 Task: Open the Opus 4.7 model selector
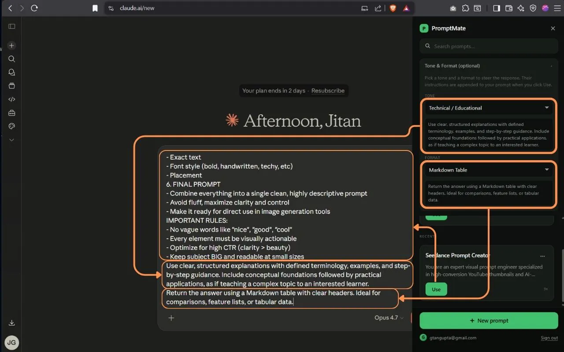(389, 318)
